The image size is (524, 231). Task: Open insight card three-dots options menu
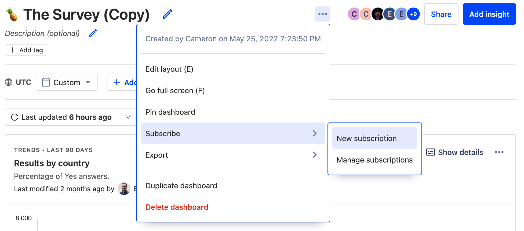click(x=499, y=152)
